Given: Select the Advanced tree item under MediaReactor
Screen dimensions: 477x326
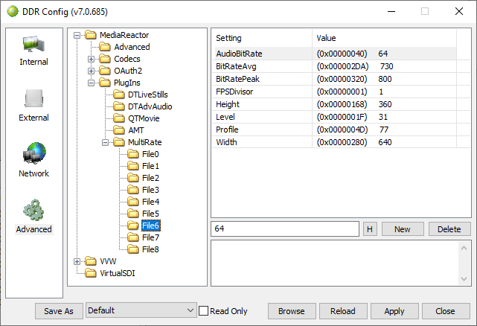Looking at the screenshot, I should (132, 47).
